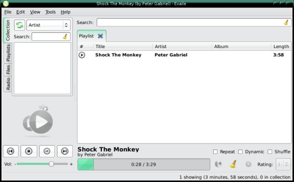Viewport: 294px width, 182px height.
Task: Switch to the Collection side tab
Action: click(8, 30)
